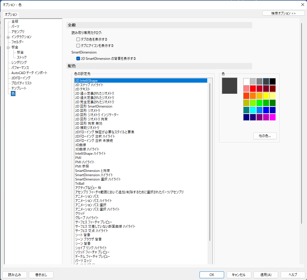Click the 書き出し button
Image resolution: width=307 pixels, height=280 pixels.
(x=41, y=275)
